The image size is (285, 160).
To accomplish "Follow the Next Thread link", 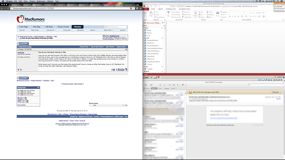I will point(78,84).
